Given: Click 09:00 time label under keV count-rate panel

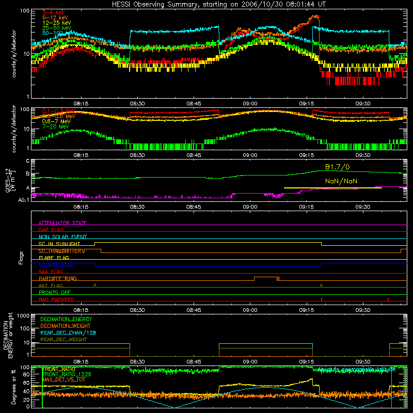Looking at the screenshot, I should (x=250, y=104).
